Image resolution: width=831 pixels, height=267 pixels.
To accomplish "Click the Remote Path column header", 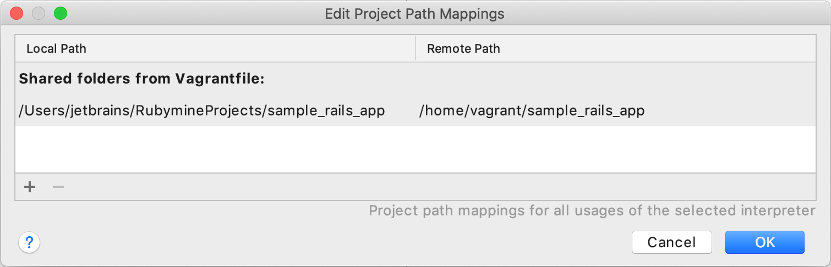I will [x=463, y=48].
